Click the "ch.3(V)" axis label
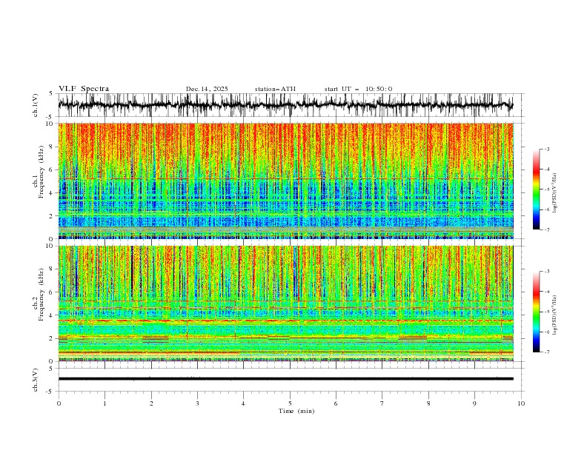587x453 pixels. [36, 380]
